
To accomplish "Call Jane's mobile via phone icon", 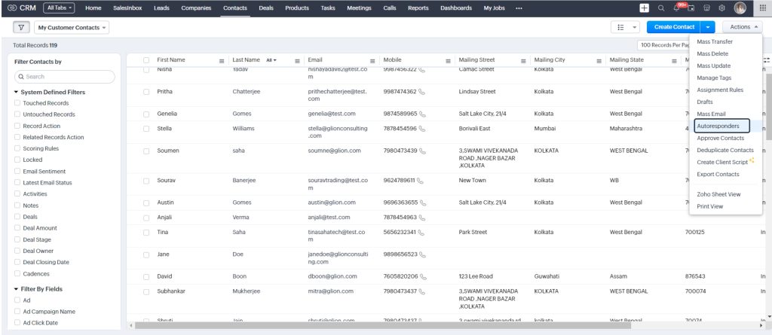I will 422,254.
